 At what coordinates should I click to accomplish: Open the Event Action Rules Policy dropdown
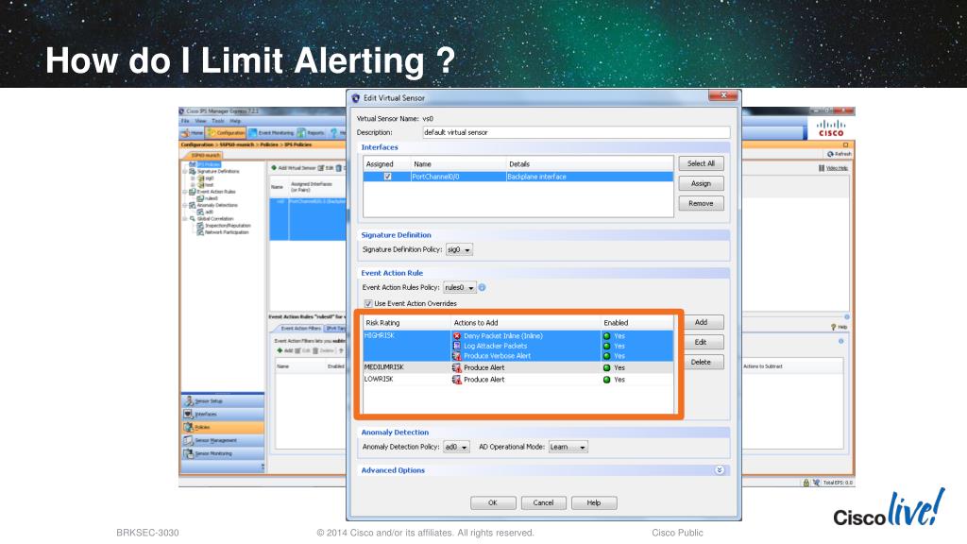coord(460,287)
